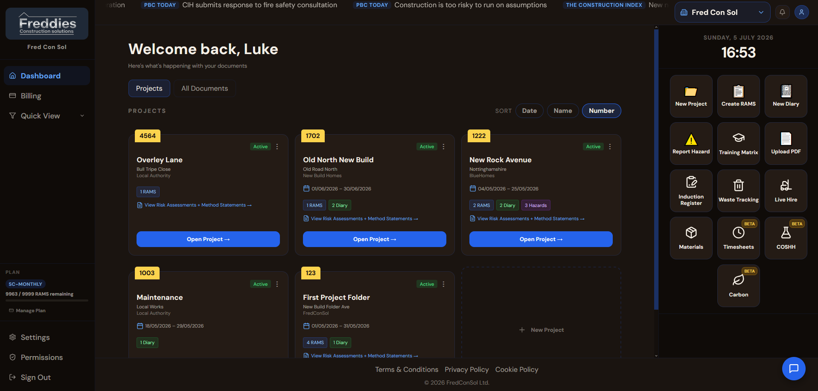Open the user profile avatar icon
Viewport: 818px width, 391px height.
coord(801,12)
